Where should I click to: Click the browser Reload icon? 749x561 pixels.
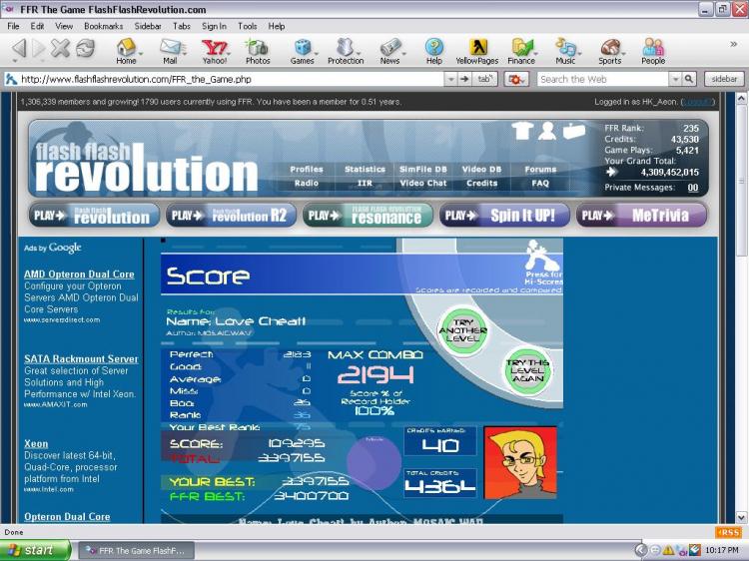pos(86,48)
